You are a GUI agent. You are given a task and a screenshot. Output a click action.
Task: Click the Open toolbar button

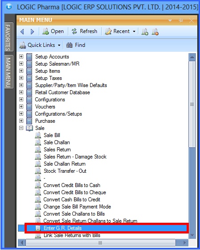tap(53, 31)
